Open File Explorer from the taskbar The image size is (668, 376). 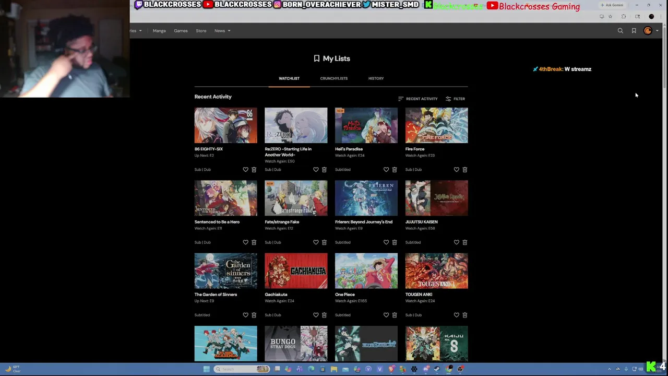[334, 369]
